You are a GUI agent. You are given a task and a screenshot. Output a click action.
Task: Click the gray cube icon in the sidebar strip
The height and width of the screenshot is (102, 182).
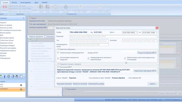tap(13, 76)
